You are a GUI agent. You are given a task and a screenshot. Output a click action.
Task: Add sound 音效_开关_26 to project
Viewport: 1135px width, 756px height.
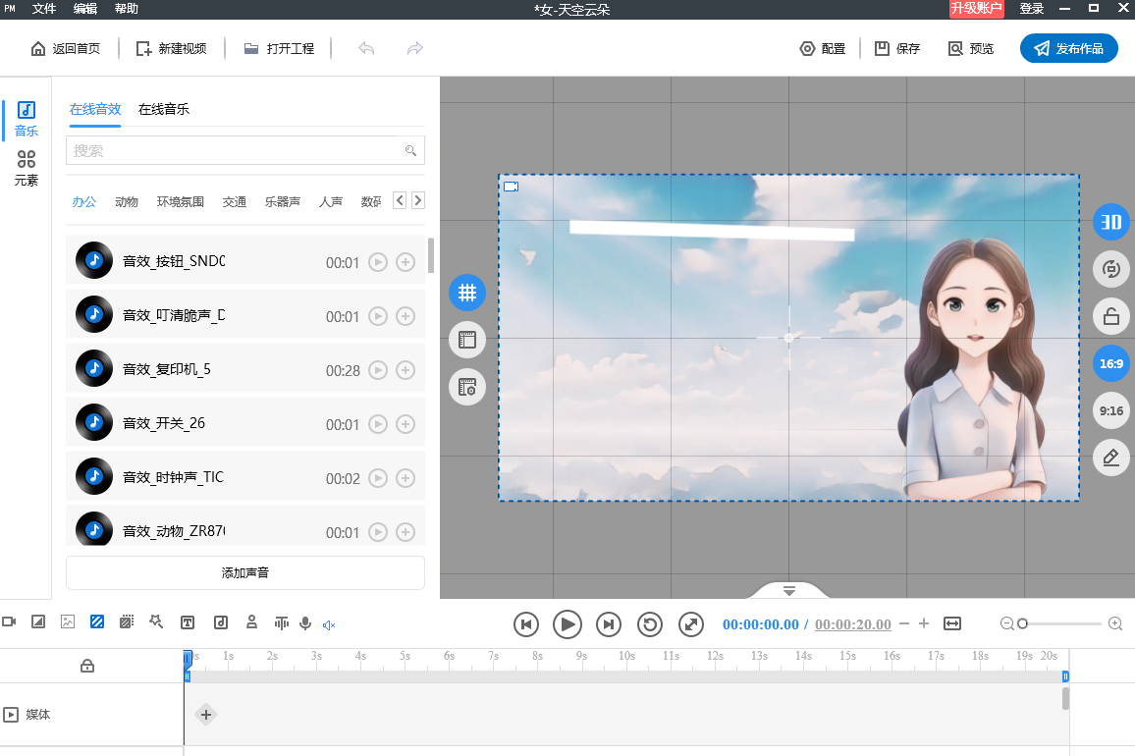405,424
